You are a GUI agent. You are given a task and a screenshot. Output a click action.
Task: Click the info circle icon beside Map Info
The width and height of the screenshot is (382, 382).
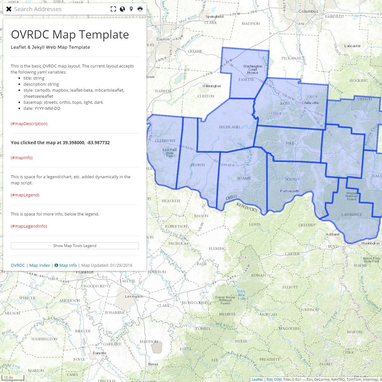pyautogui.click(x=56, y=265)
